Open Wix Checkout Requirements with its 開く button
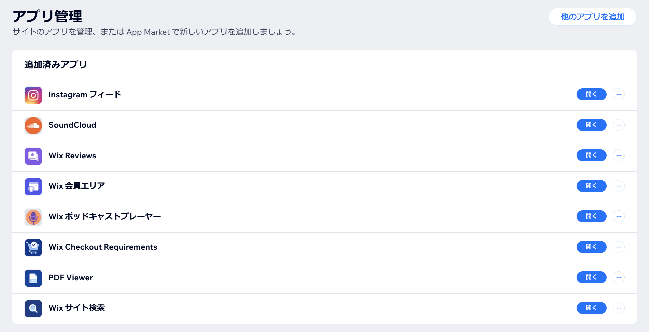The height and width of the screenshot is (332, 649). (591, 247)
